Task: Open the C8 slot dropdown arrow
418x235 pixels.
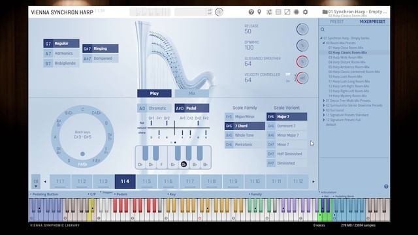Action: coord(36,186)
